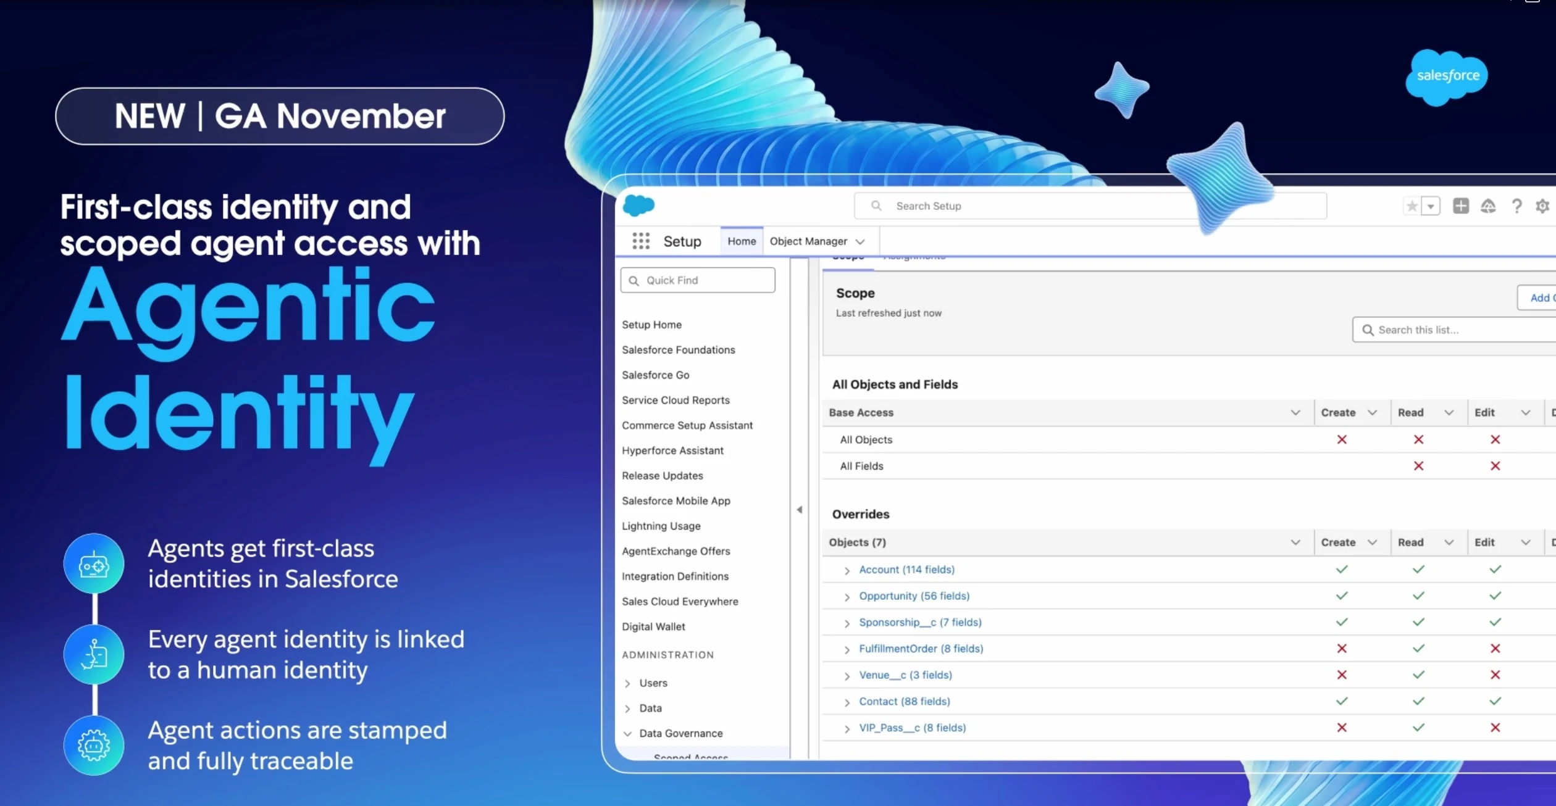Viewport: 1556px width, 806px height.
Task: Click the 'All Fields' row label
Action: coord(861,466)
